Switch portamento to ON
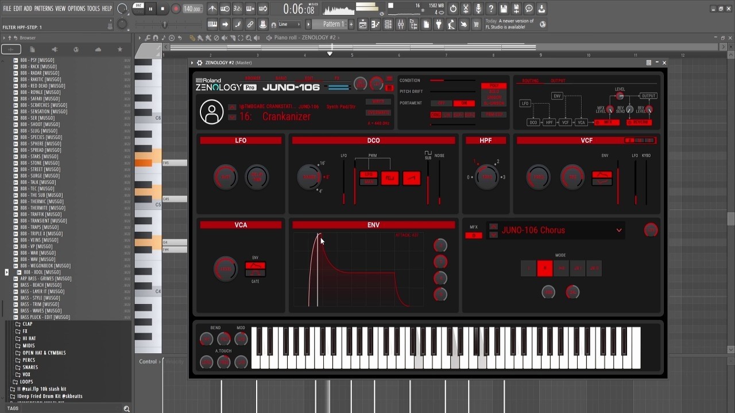 pyautogui.click(x=464, y=103)
